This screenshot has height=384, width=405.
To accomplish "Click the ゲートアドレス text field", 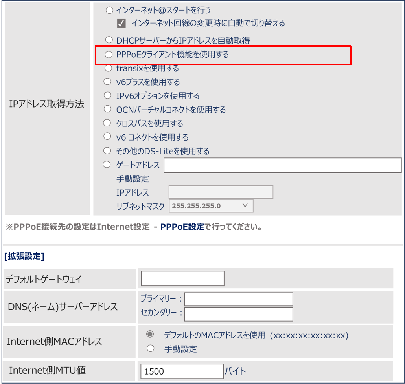I will coord(282,165).
